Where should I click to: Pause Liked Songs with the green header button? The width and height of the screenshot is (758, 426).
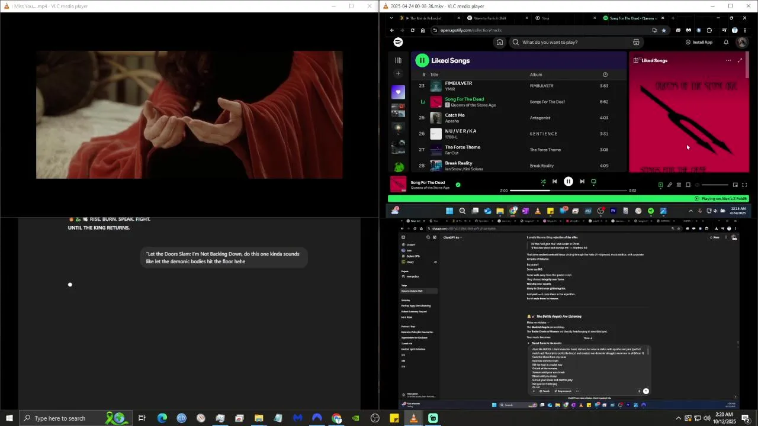tap(422, 60)
